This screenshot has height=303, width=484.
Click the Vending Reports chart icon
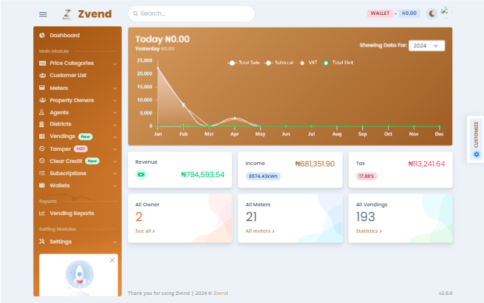pos(43,213)
